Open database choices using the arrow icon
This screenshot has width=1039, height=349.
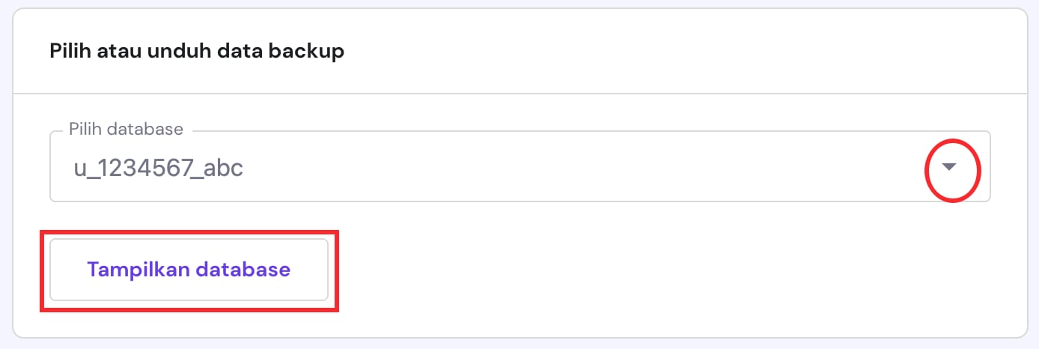pyautogui.click(x=949, y=168)
